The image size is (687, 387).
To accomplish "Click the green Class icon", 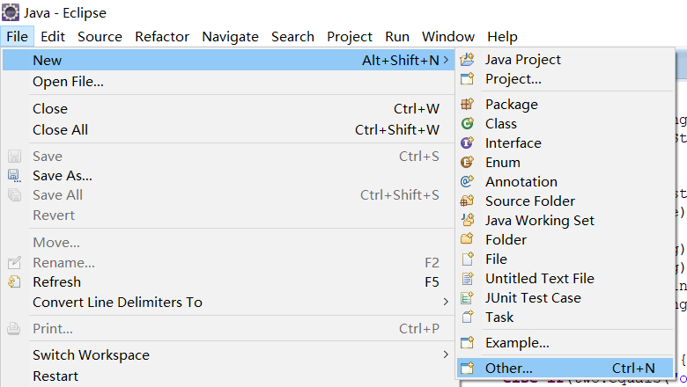I will [x=467, y=123].
